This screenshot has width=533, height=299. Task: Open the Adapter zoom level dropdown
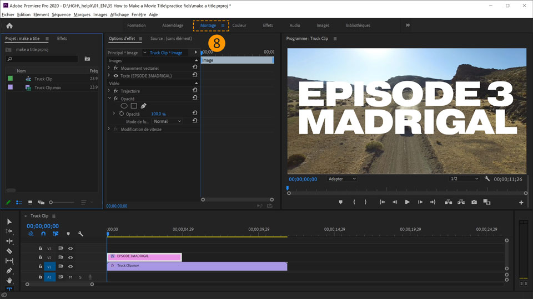342,179
